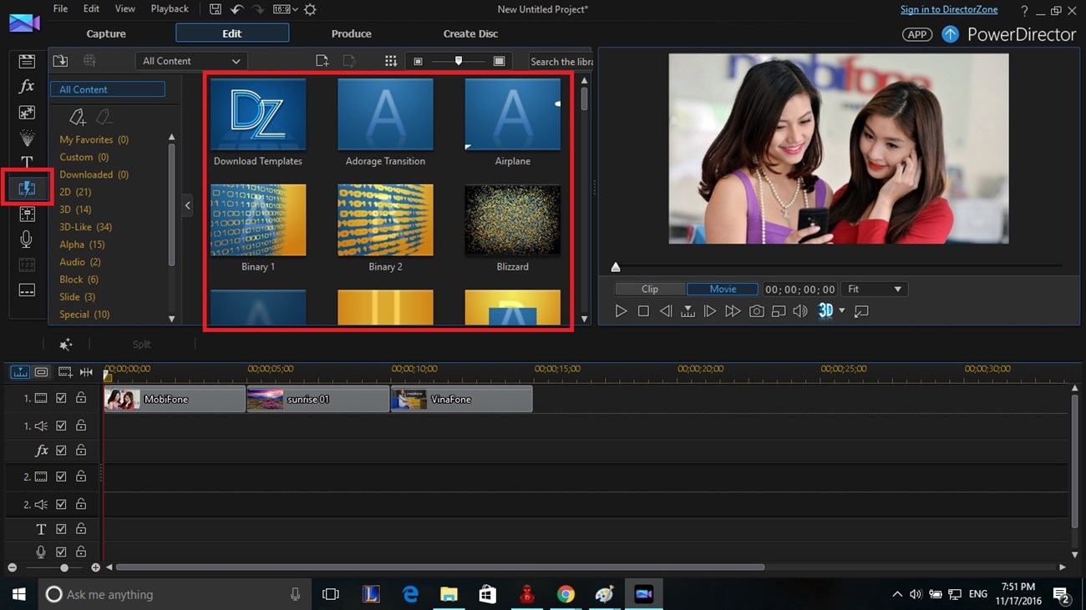1086x610 pixels.
Task: Adjust the library thumbnail size slider
Action: (458, 60)
